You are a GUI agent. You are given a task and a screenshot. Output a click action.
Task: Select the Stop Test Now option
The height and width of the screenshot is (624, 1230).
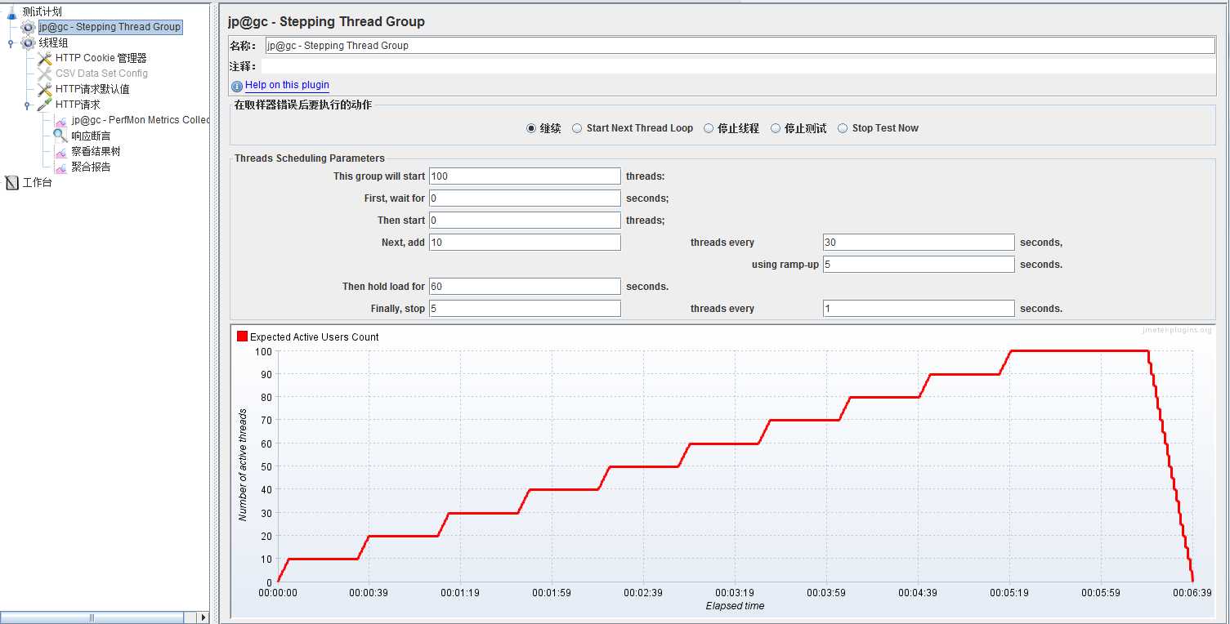point(843,128)
